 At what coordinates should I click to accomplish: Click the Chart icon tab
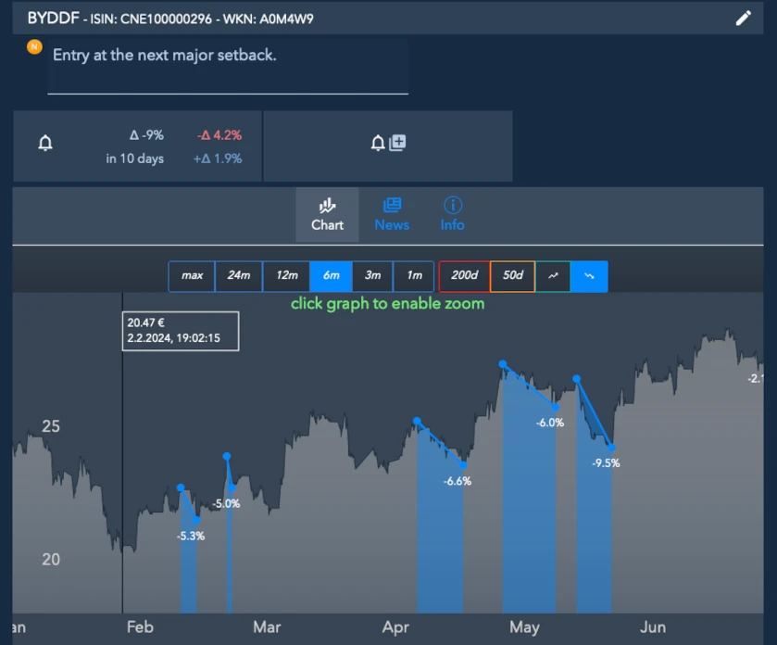pos(327,214)
